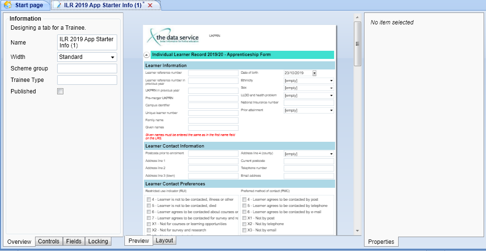Tick 'X1 - Not by post' checkbox
The width and height of the screenshot is (486, 251).
point(244,218)
